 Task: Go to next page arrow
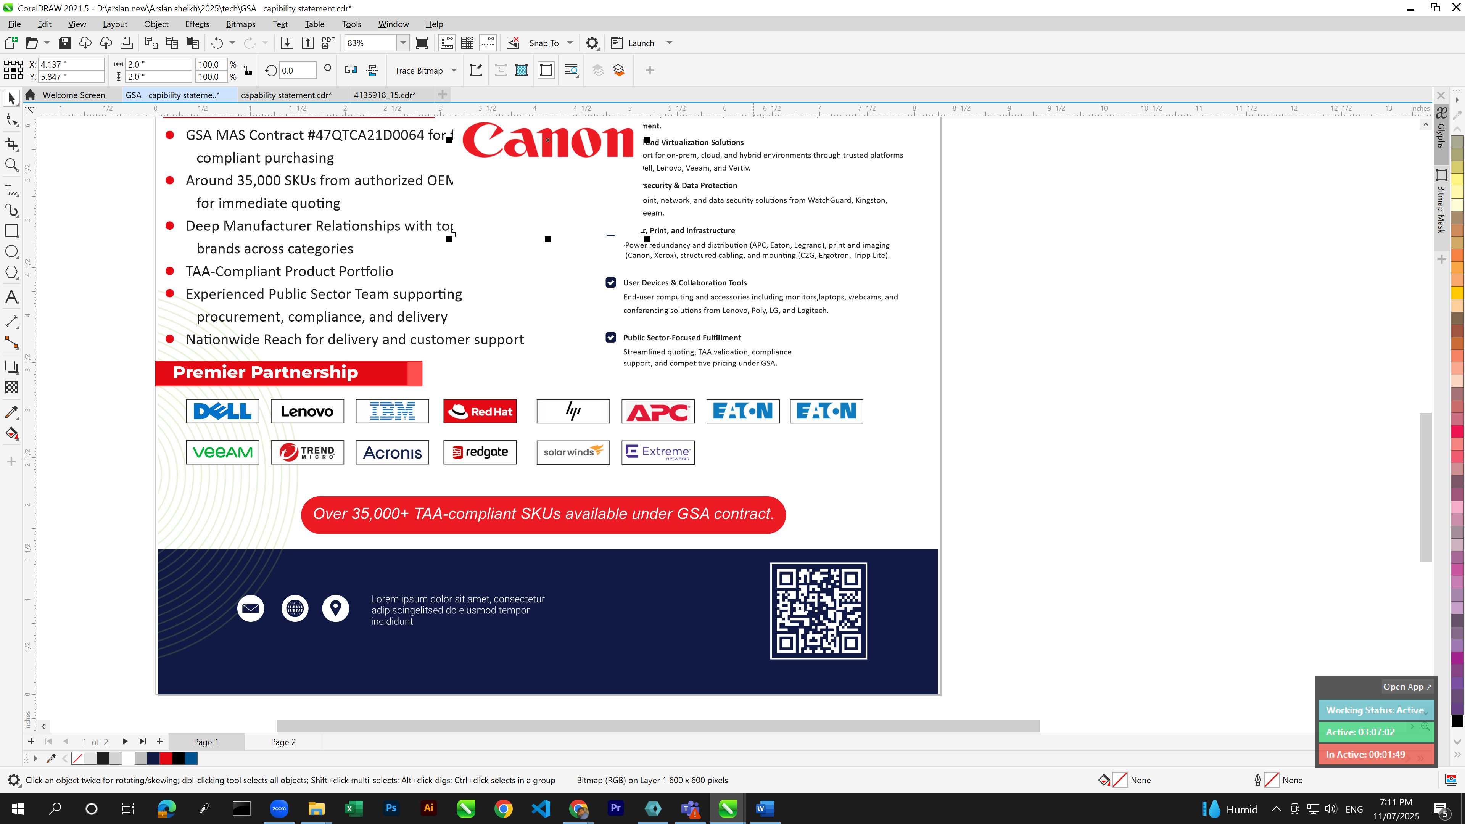pyautogui.click(x=124, y=742)
